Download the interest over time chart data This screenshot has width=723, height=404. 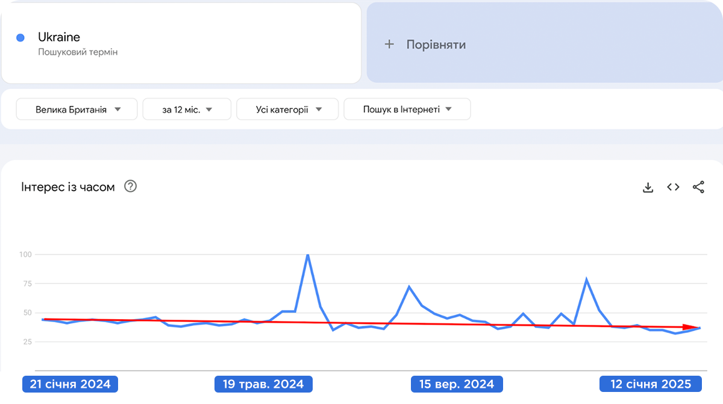pos(648,187)
